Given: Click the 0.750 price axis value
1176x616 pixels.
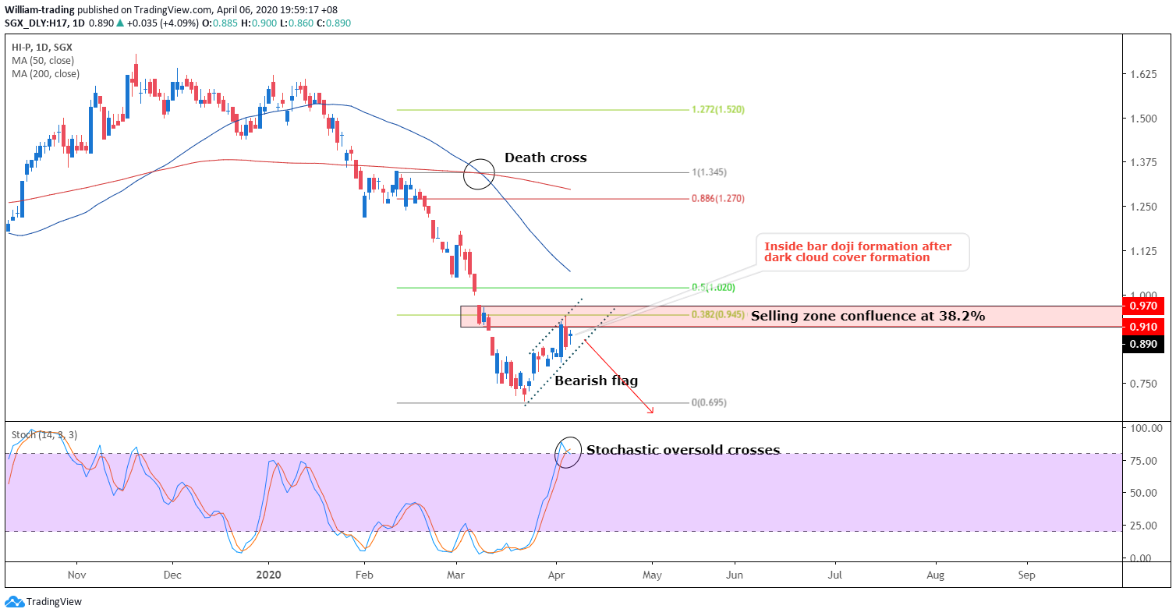Looking at the screenshot, I should coord(1142,384).
